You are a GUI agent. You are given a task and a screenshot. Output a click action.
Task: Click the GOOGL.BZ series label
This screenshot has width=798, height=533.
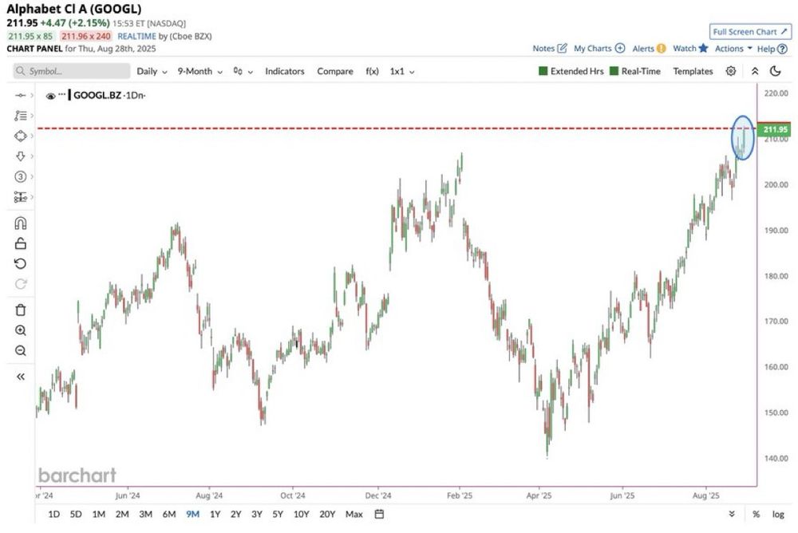coord(97,95)
